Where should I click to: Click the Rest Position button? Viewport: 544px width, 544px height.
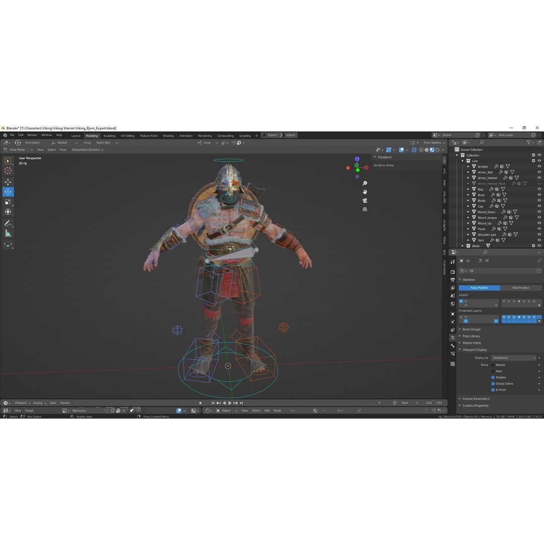click(x=521, y=288)
